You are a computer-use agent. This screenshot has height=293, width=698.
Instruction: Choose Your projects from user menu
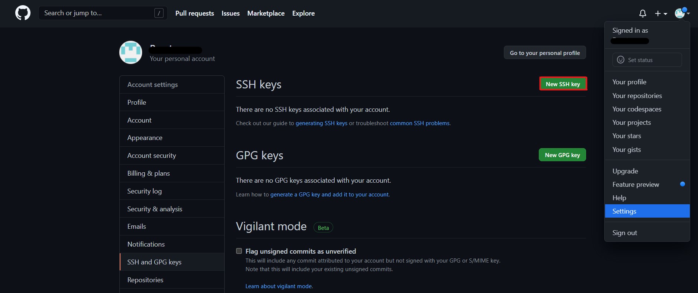tap(647, 123)
